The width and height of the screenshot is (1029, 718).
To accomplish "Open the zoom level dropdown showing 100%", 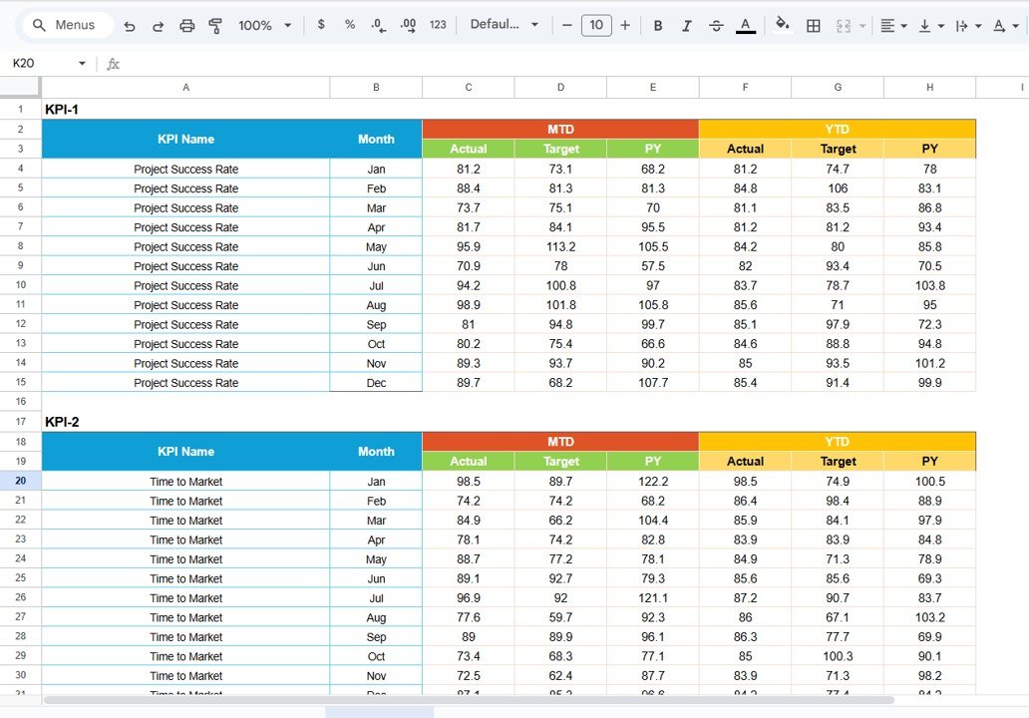I will (x=263, y=25).
